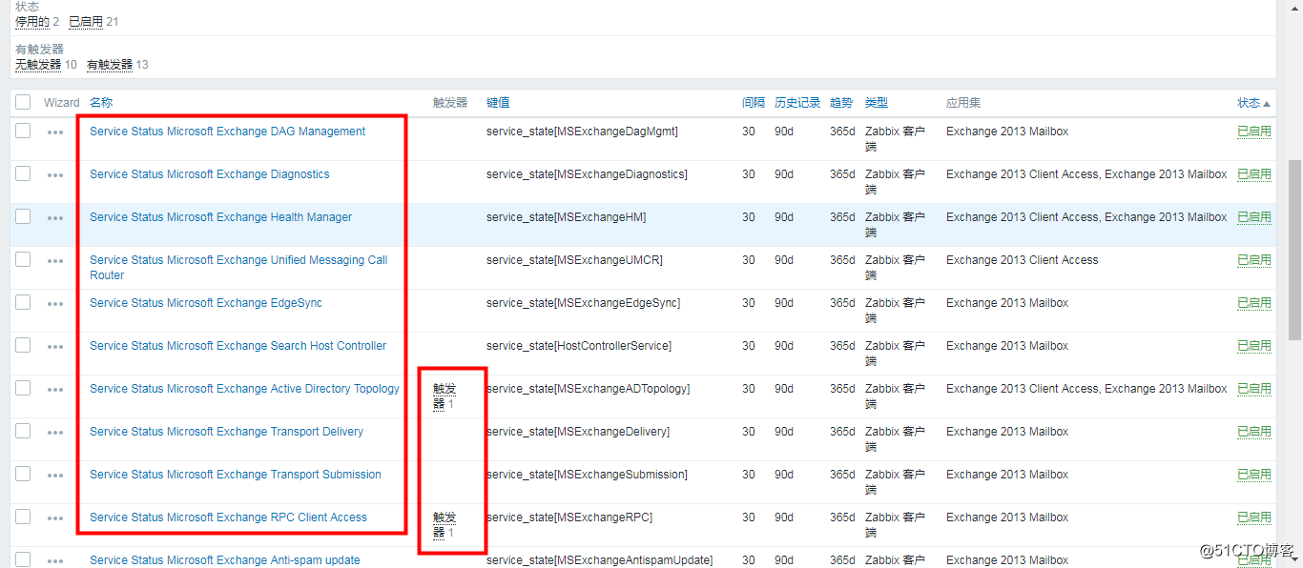
Task: Check the Transport Delivery row checkbox
Action: (x=23, y=431)
